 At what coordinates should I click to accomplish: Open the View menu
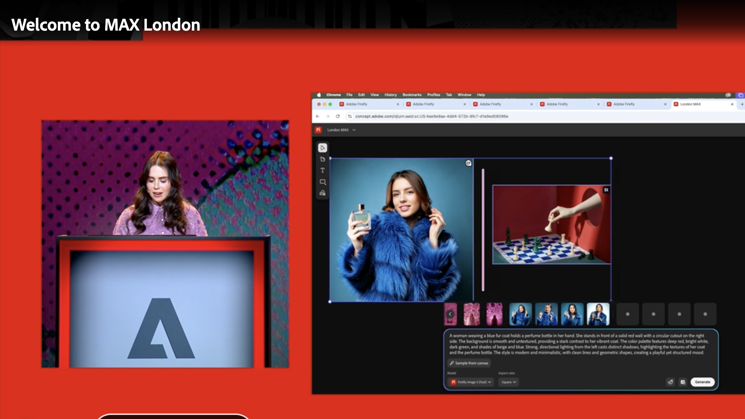(375, 95)
